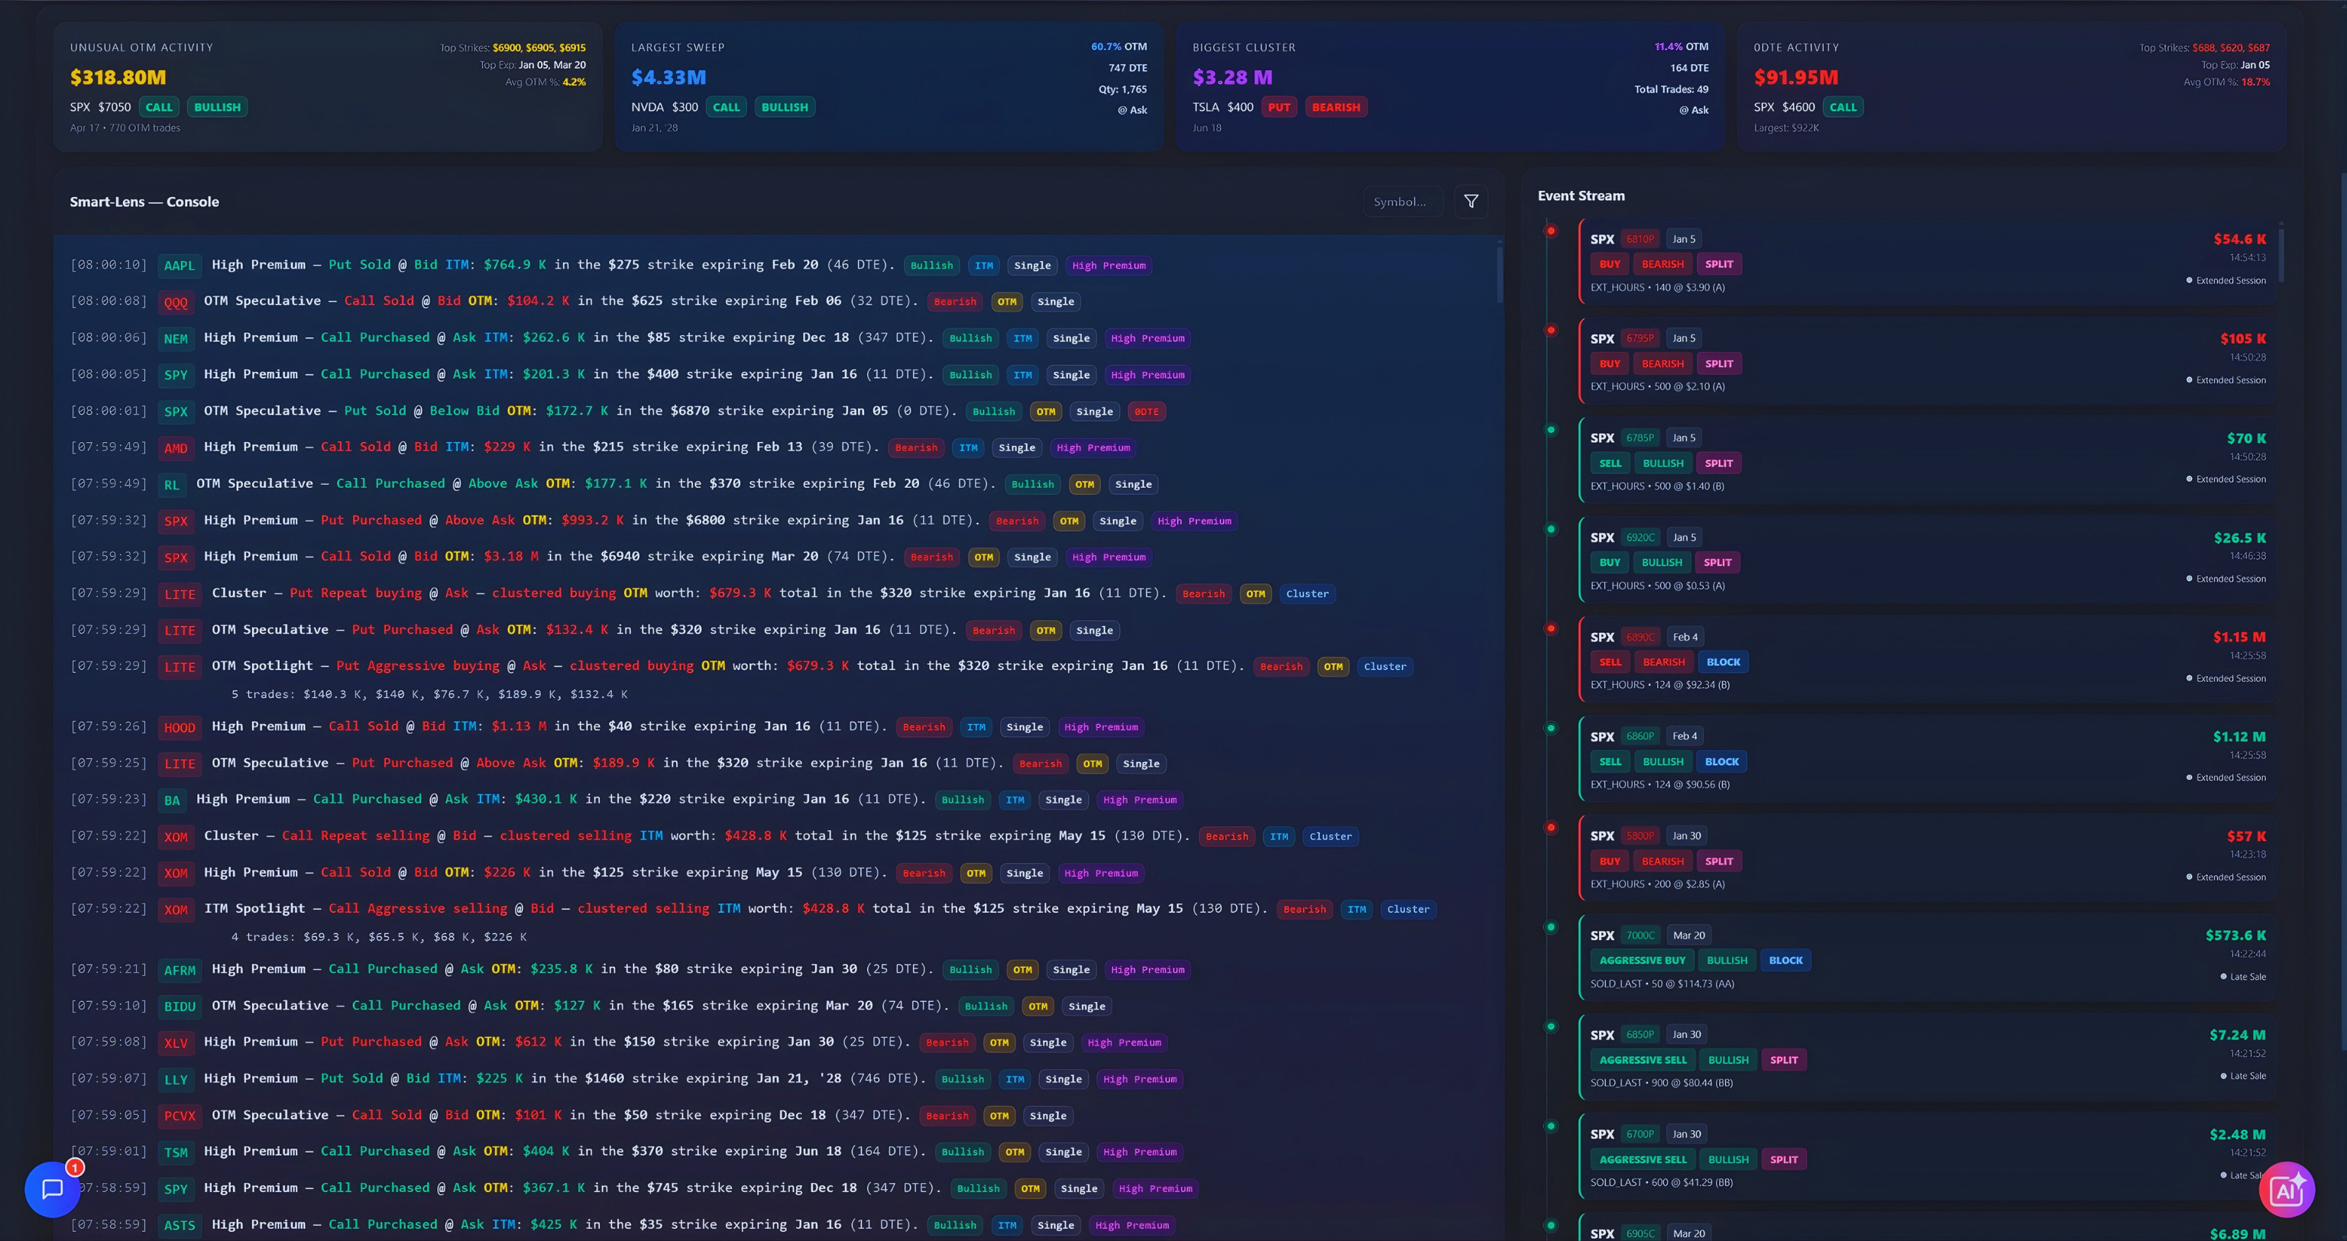This screenshot has width=2347, height=1241.
Task: Select the AFRM ticker badge
Action: (x=180, y=970)
